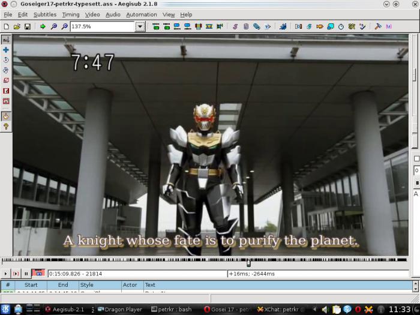420x315 pixels.
Task: Open the Attachments list
Action: 257,26
